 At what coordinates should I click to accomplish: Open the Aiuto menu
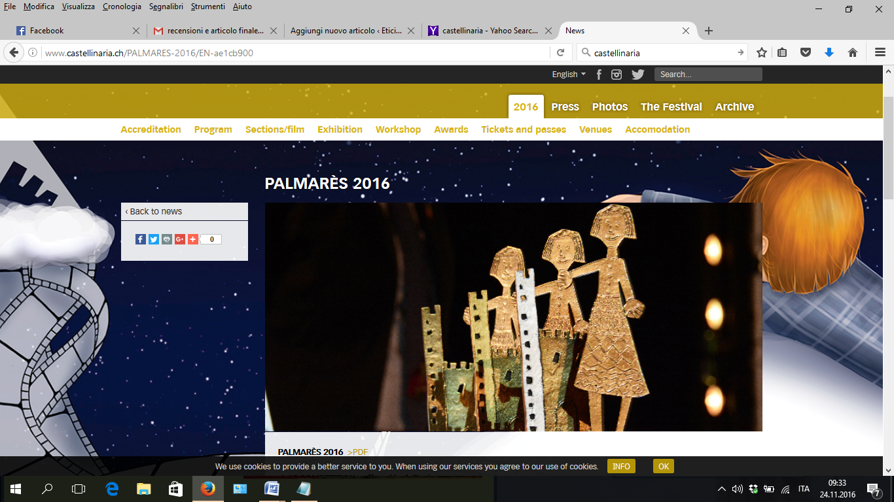(x=242, y=7)
